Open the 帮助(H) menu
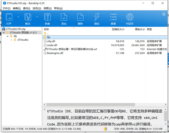 (x=58, y=8)
